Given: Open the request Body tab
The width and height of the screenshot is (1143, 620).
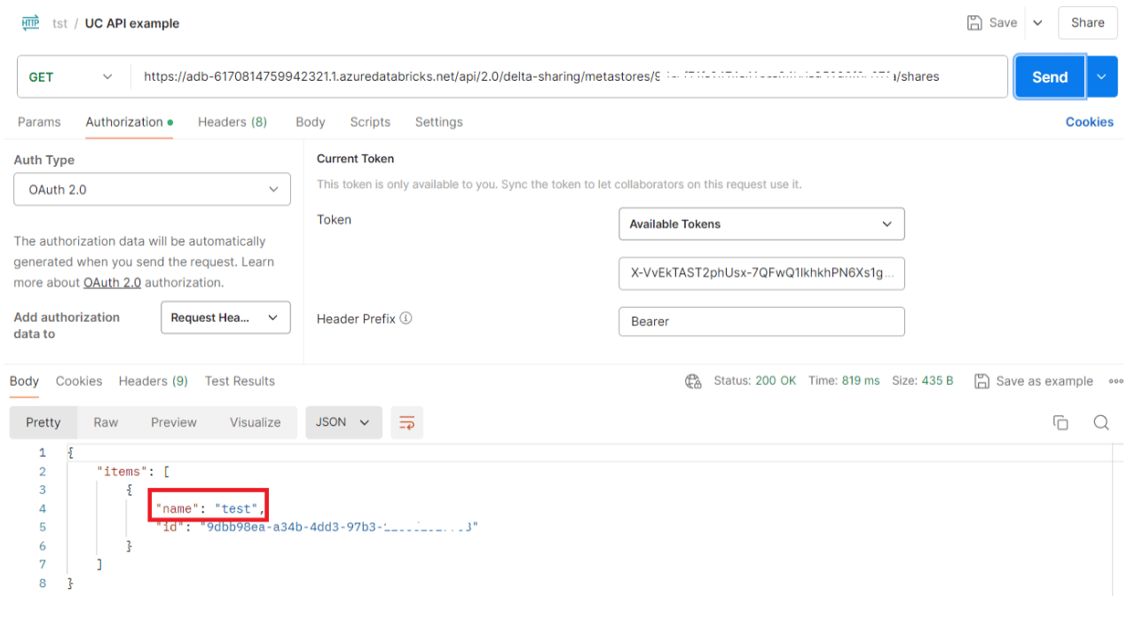Looking at the screenshot, I should coord(311,122).
